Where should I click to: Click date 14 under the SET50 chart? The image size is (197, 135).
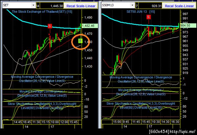click(125, 127)
